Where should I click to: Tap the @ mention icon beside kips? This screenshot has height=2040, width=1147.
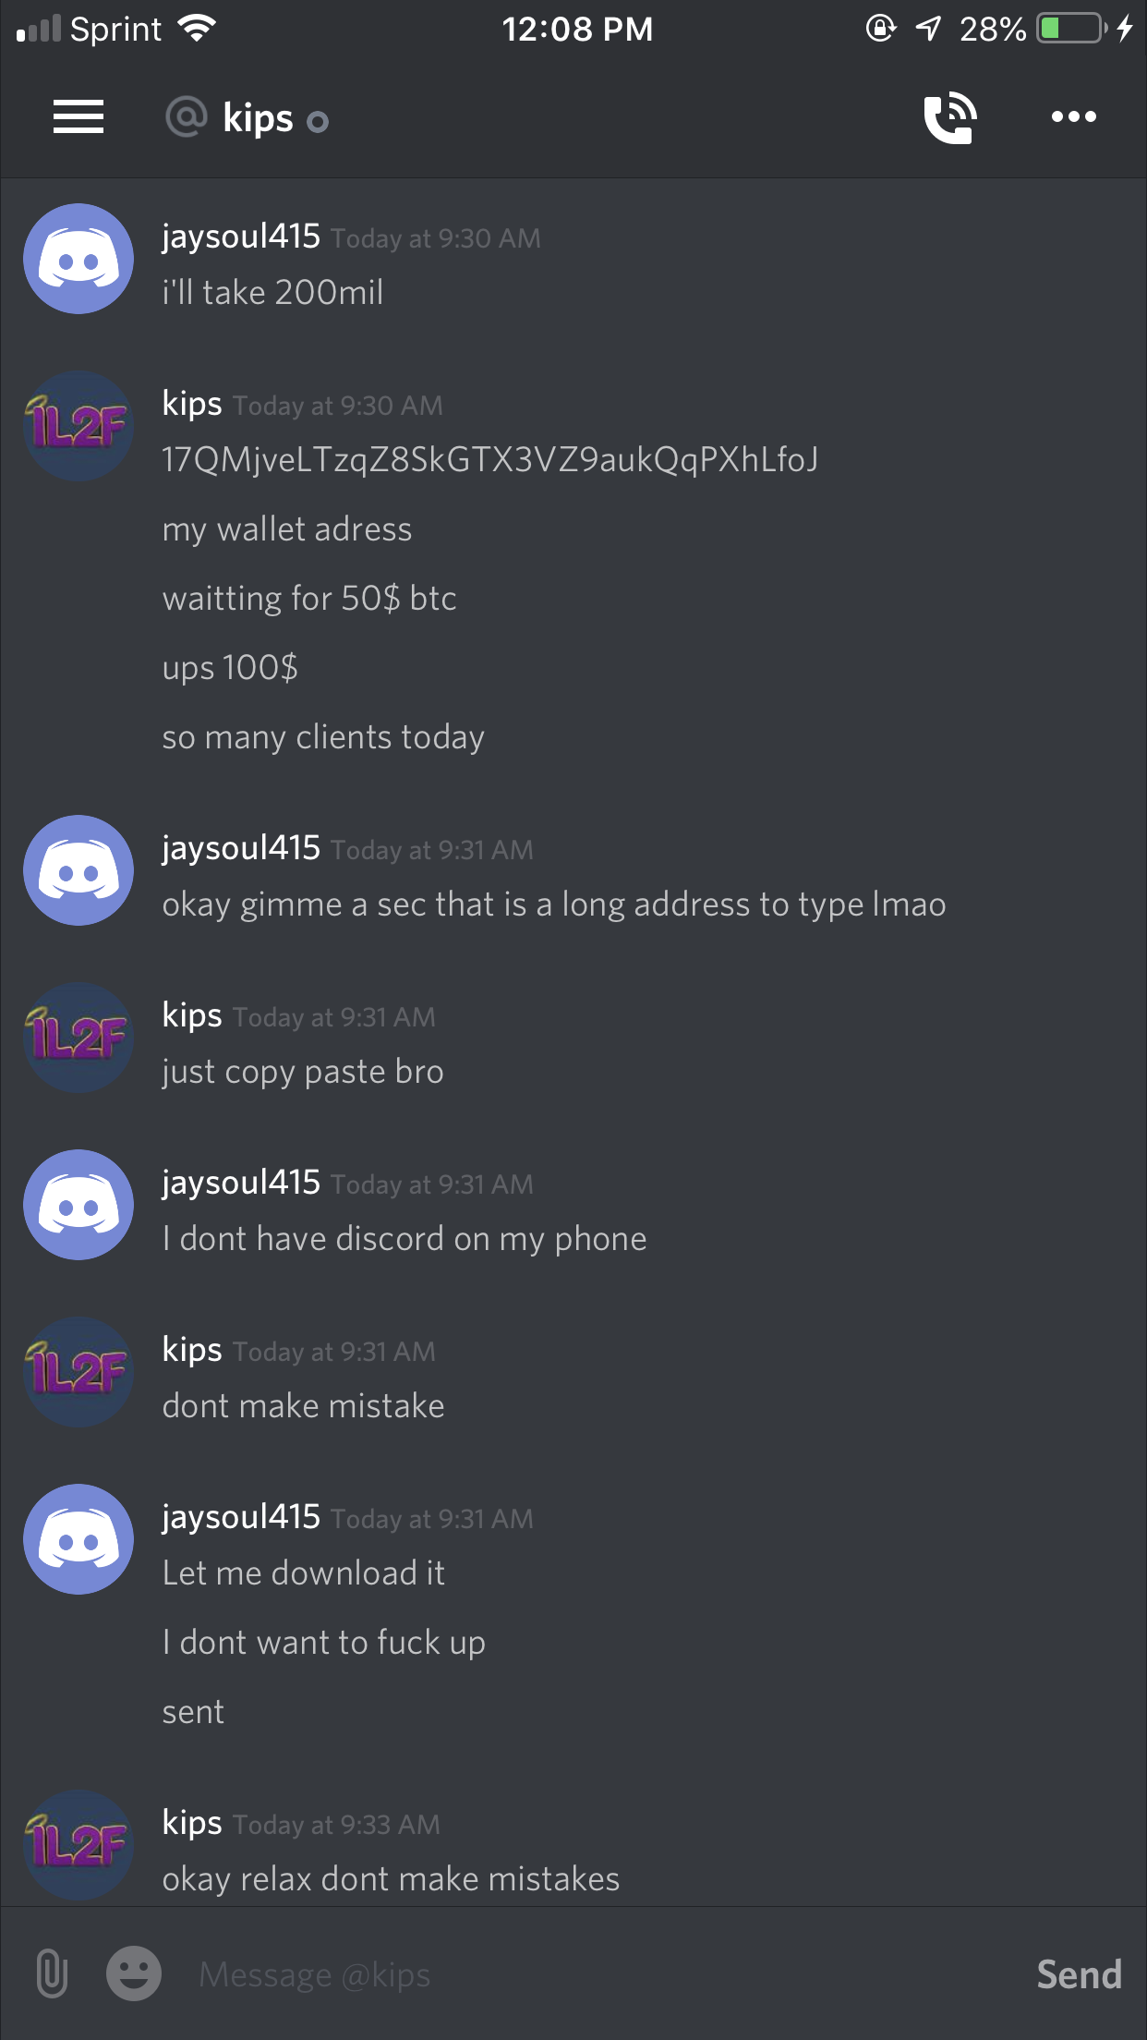[x=187, y=117]
